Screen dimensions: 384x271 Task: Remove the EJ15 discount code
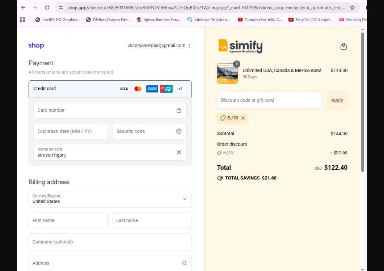243,118
